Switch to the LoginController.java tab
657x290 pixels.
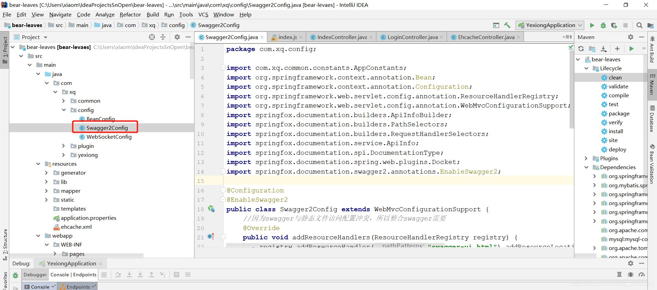coord(412,37)
